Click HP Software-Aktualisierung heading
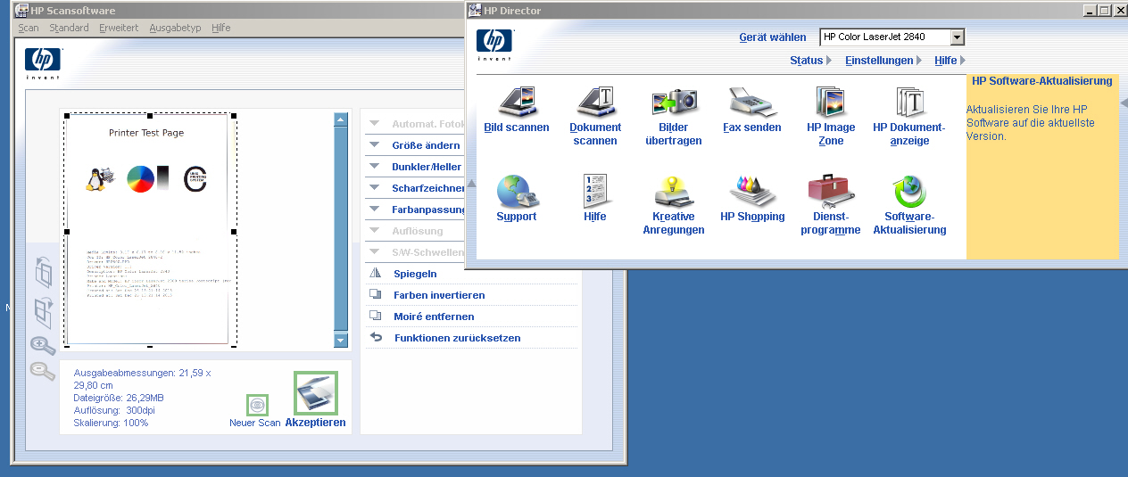The image size is (1128, 477). coord(1042,81)
